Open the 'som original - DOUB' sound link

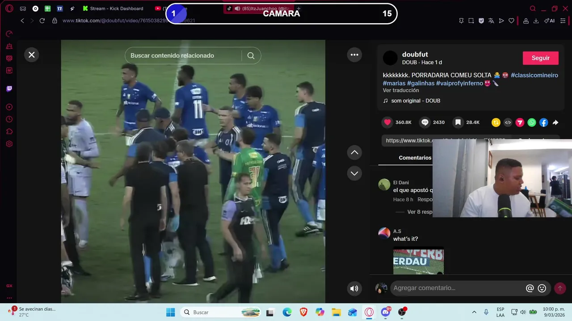click(x=416, y=101)
